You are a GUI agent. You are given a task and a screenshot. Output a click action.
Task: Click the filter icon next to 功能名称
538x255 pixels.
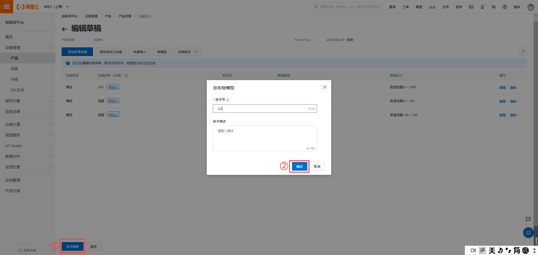(x=126, y=76)
